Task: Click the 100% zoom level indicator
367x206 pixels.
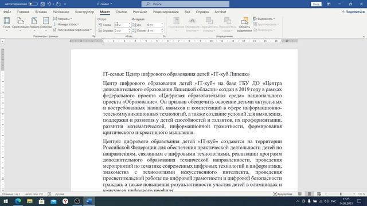Action: (362, 194)
